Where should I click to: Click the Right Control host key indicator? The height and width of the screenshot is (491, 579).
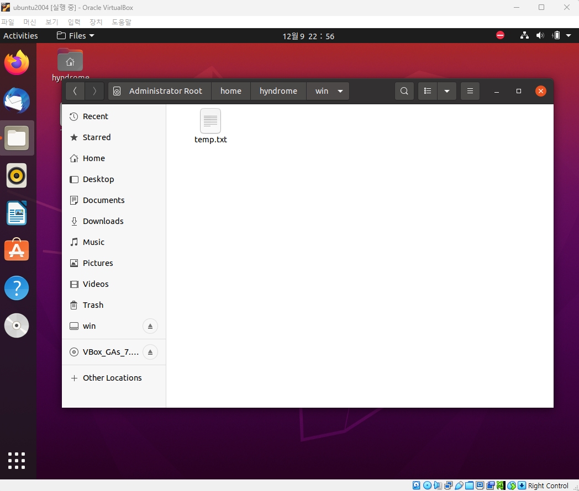click(548, 486)
